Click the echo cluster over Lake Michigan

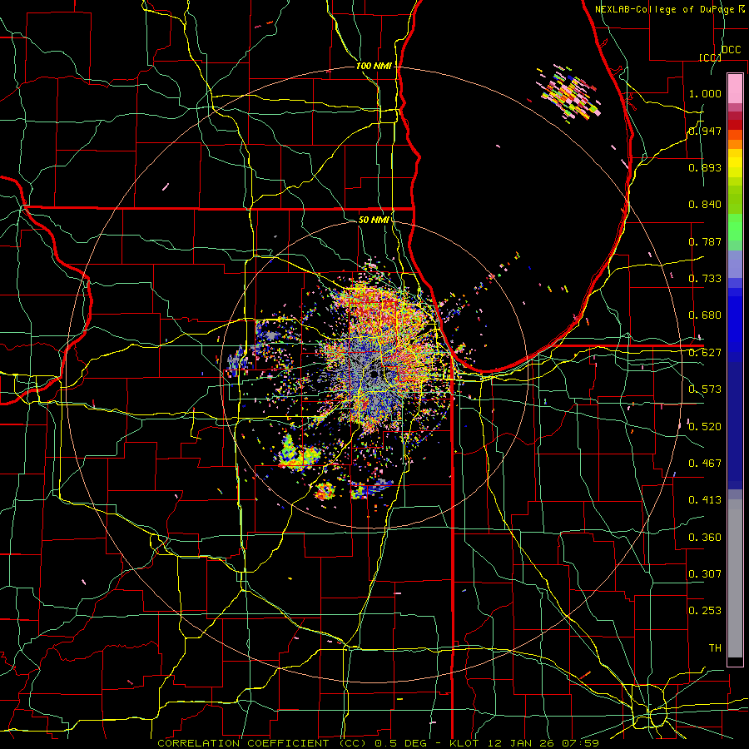click(x=570, y=92)
